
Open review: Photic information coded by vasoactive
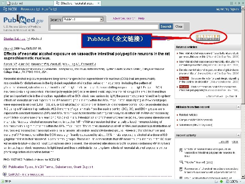pyautogui.click(x=209, y=88)
